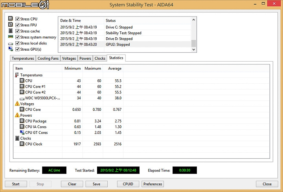283x192 pixels.
Task: Click the Date & Time column header
Action: [81, 20]
